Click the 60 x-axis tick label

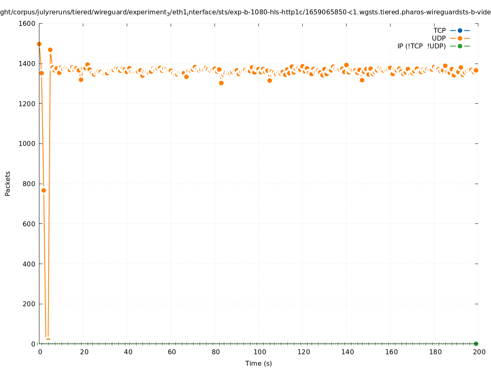172,352
